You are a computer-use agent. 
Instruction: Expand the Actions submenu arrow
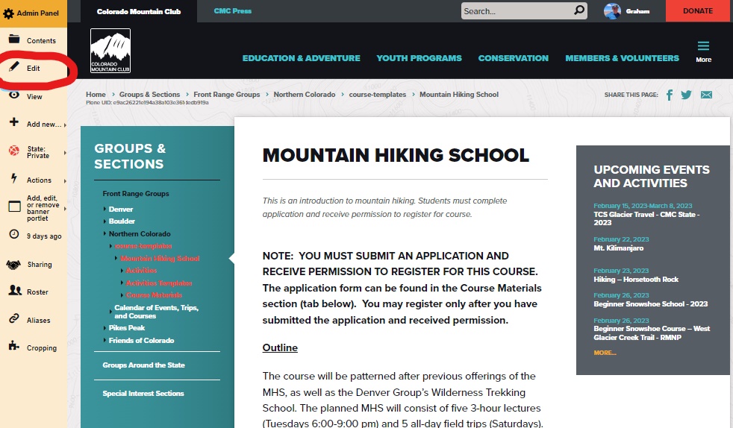click(x=65, y=181)
